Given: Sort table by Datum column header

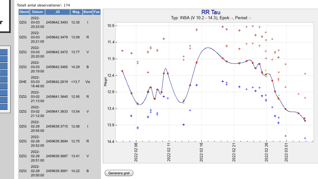Looking at the screenshot, I should point(37,12).
